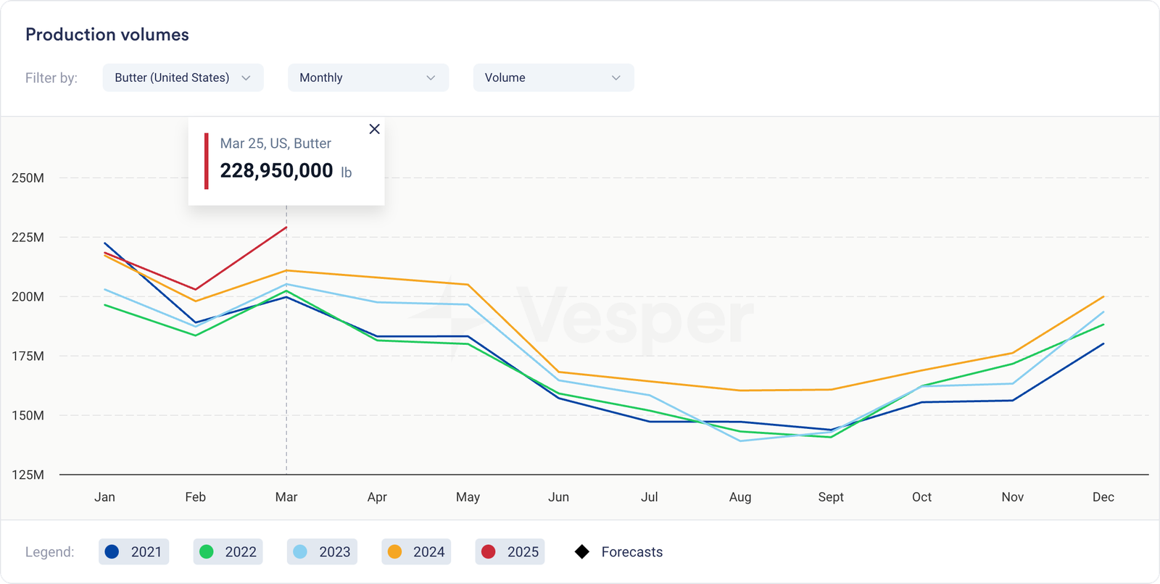
Task: Expand the Monthly frequency dropdown
Action: tap(368, 78)
